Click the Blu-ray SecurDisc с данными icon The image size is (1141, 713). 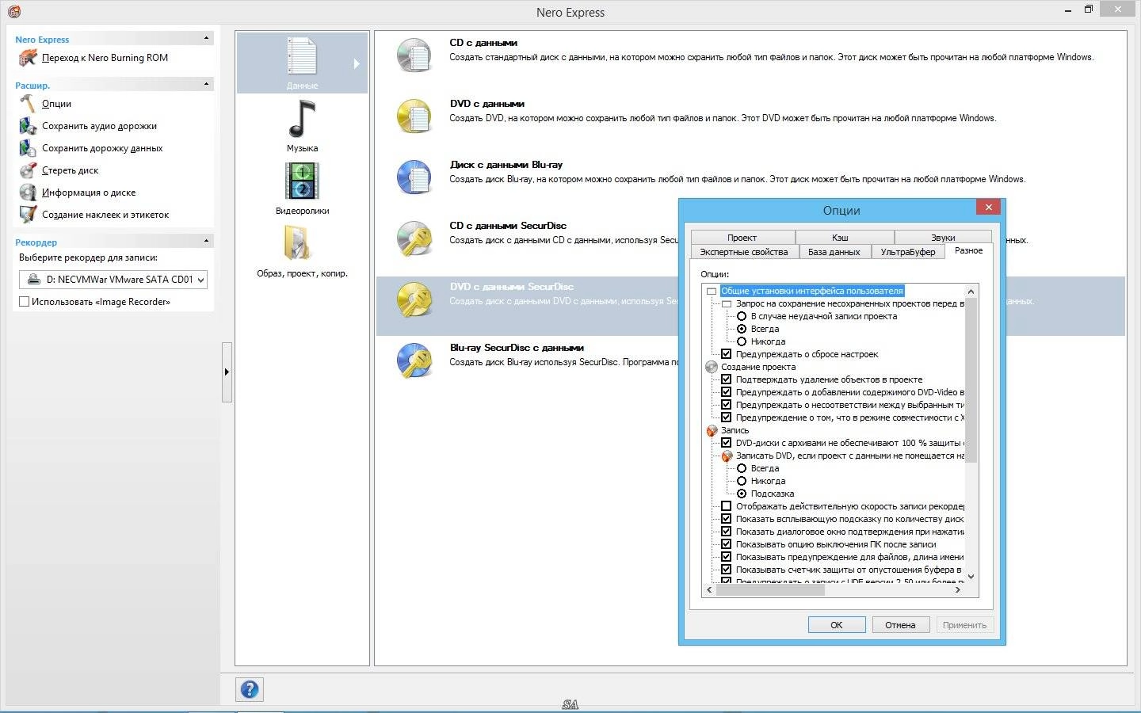point(414,360)
